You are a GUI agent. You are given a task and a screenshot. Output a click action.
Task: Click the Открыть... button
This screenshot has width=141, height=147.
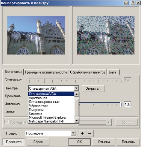click(x=93, y=89)
